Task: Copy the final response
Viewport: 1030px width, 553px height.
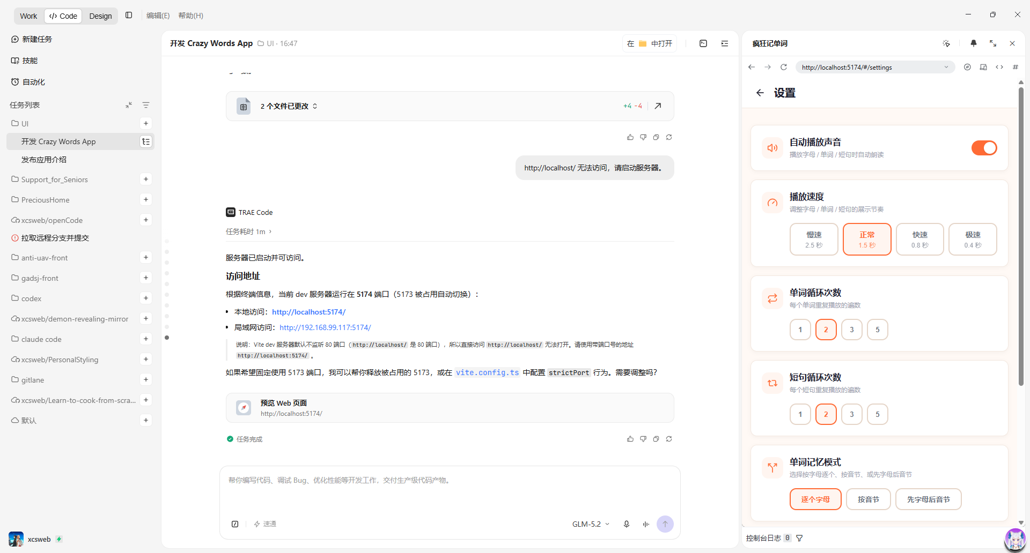Action: (656, 439)
